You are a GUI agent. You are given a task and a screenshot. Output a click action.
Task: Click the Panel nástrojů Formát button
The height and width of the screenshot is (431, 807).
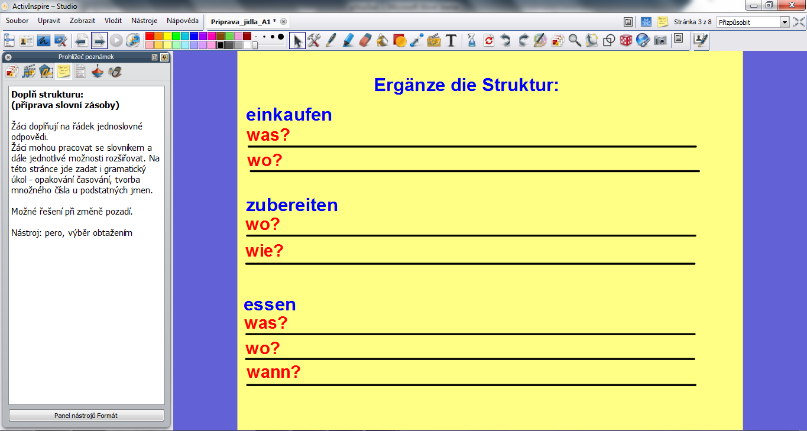click(x=86, y=416)
